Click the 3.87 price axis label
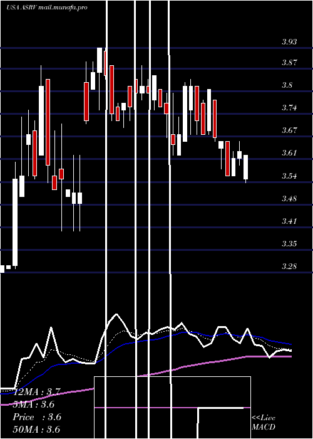The image size is (313, 439). 289,63
